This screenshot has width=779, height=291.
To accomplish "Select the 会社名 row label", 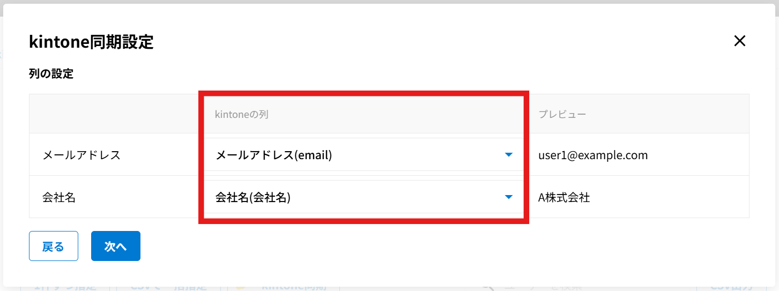I will click(59, 197).
